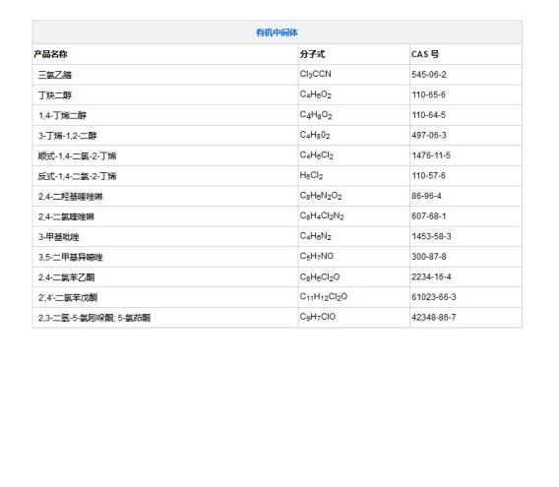Viewport: 559px width, 487px height.
Task: Select CAS number 497-06-3
Action: [x=429, y=136]
